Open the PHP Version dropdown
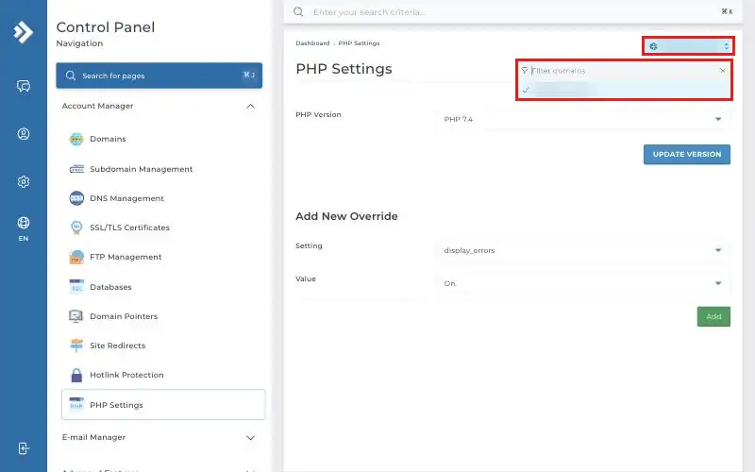The width and height of the screenshot is (755, 472). tap(583, 119)
